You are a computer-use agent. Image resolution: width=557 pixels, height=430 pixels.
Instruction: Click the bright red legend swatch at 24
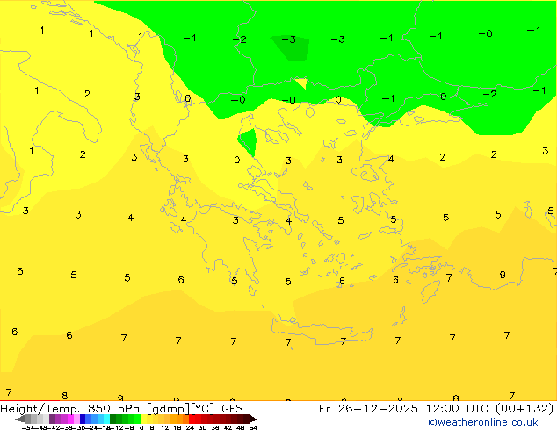coord(192,419)
